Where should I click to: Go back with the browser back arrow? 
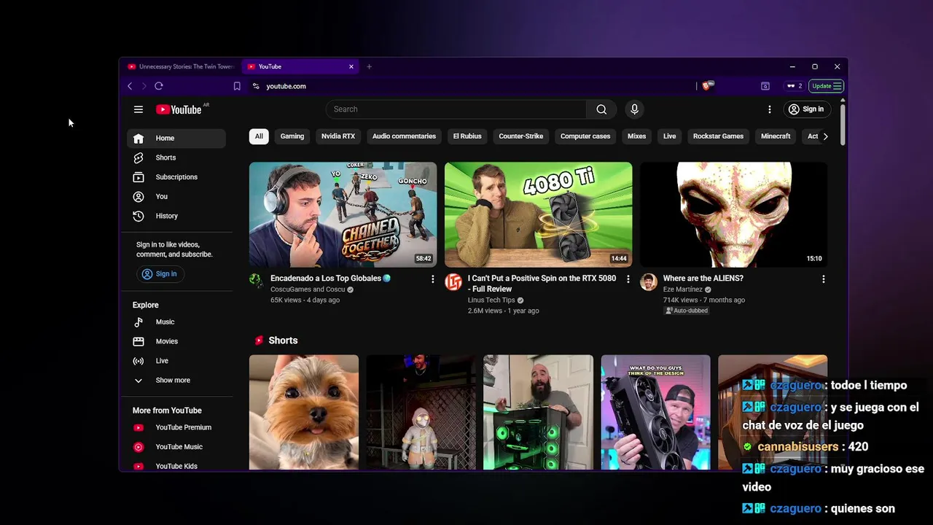[130, 86]
